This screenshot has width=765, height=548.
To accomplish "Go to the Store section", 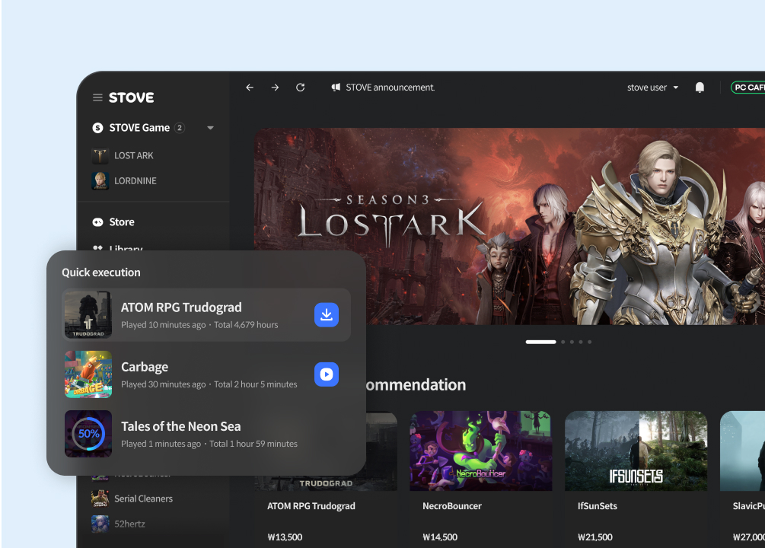I will [122, 222].
